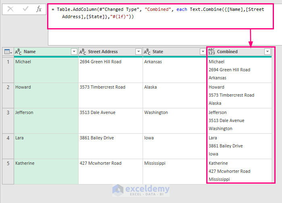This screenshot has width=282, height=203.
Task: Select the Combined column header
Action: 240,52
